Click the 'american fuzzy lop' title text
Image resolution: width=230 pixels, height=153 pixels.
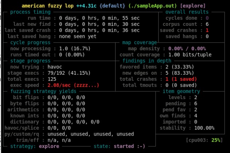tap(48, 6)
